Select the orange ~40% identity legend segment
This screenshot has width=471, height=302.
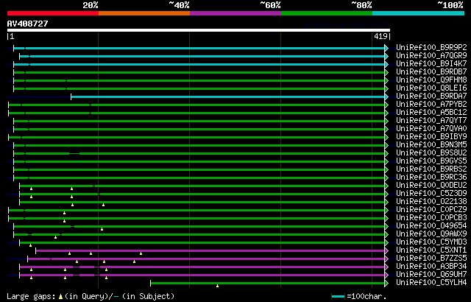144,13
